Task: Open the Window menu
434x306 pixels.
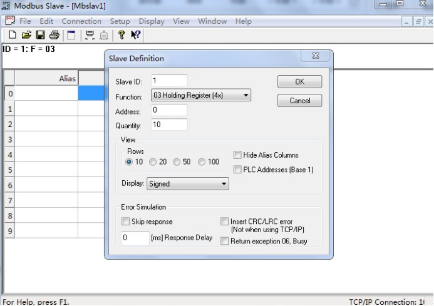Action: [x=212, y=21]
